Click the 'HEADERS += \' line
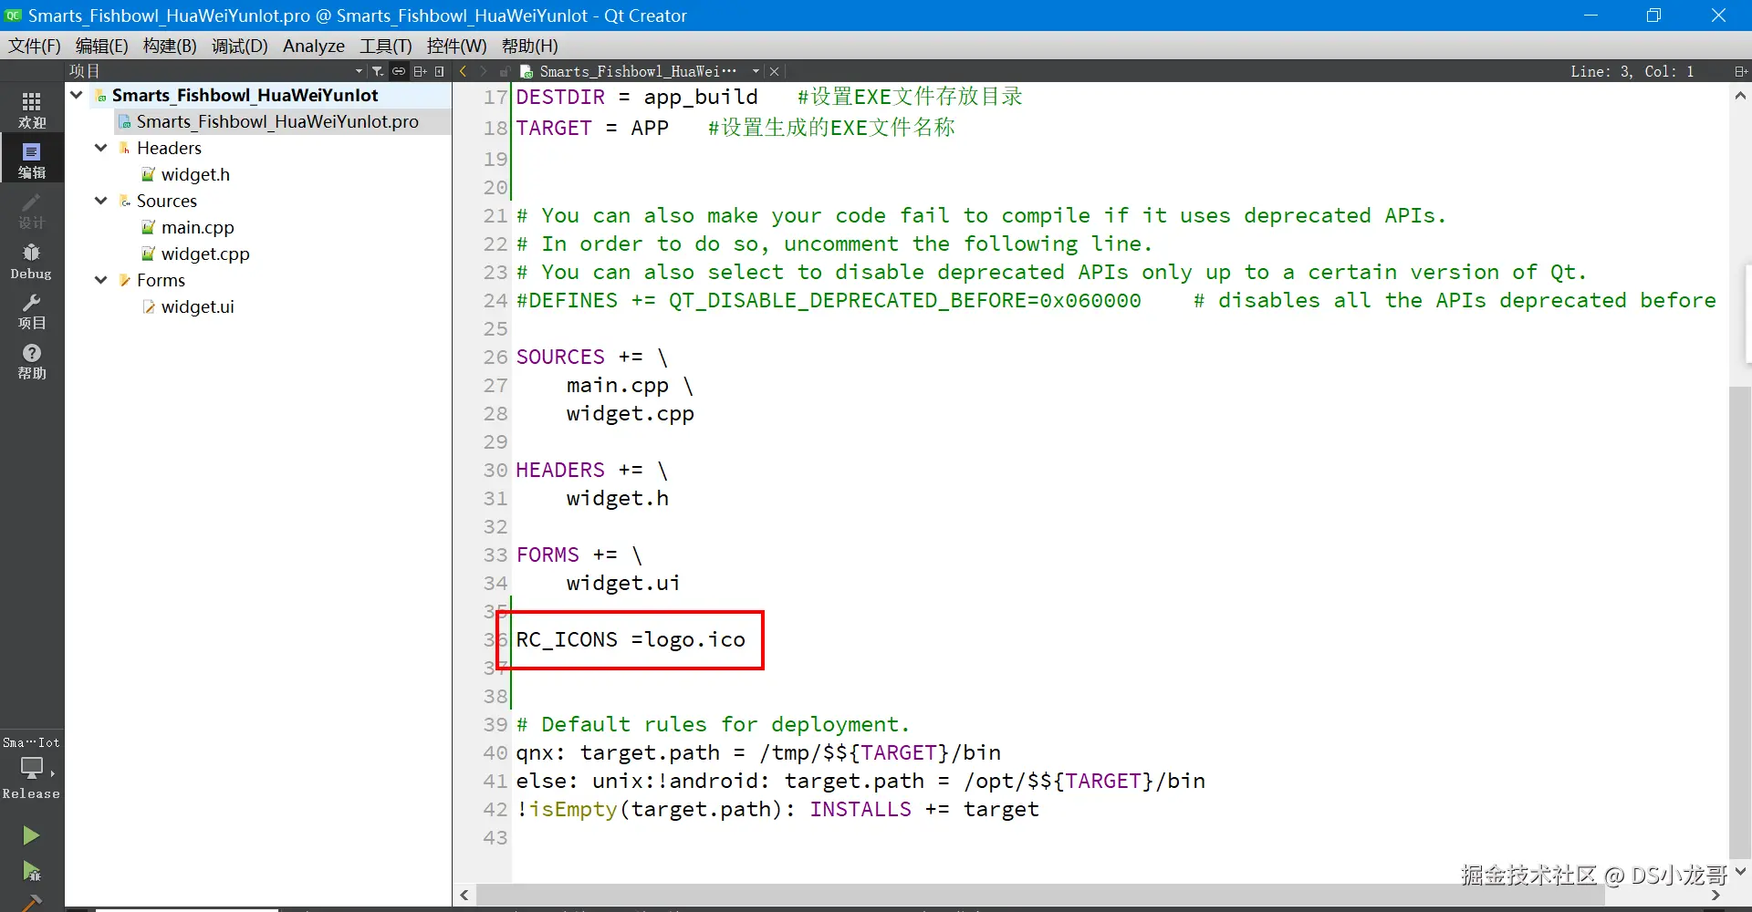 click(x=592, y=470)
